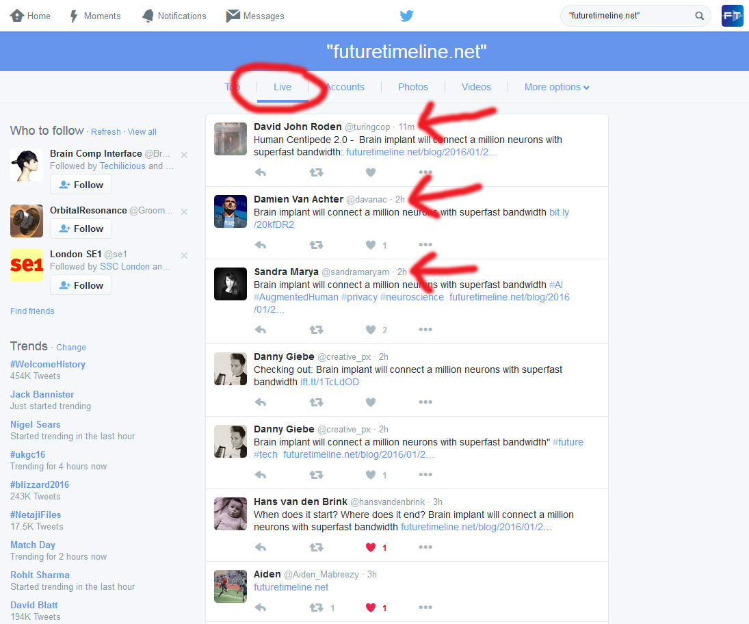Reply to Sandra Marya's tweet
The image size is (749, 624).
click(261, 330)
